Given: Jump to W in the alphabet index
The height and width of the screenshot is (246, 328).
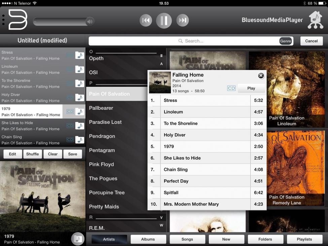Looking at the screenshot, I should click(161, 225).
